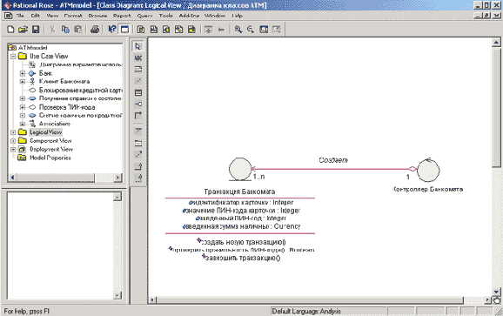503x316 pixels.
Task: Select Model Properties in the browser tree
Action: [50, 158]
